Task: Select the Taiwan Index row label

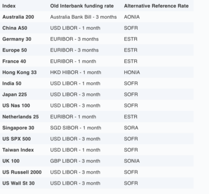Action: [x=18, y=150]
